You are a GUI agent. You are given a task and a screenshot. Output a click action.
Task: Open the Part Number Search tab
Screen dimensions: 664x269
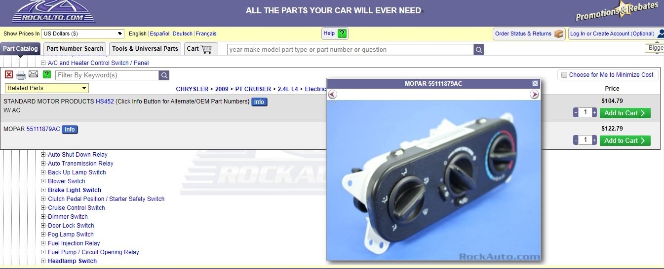pyautogui.click(x=75, y=49)
